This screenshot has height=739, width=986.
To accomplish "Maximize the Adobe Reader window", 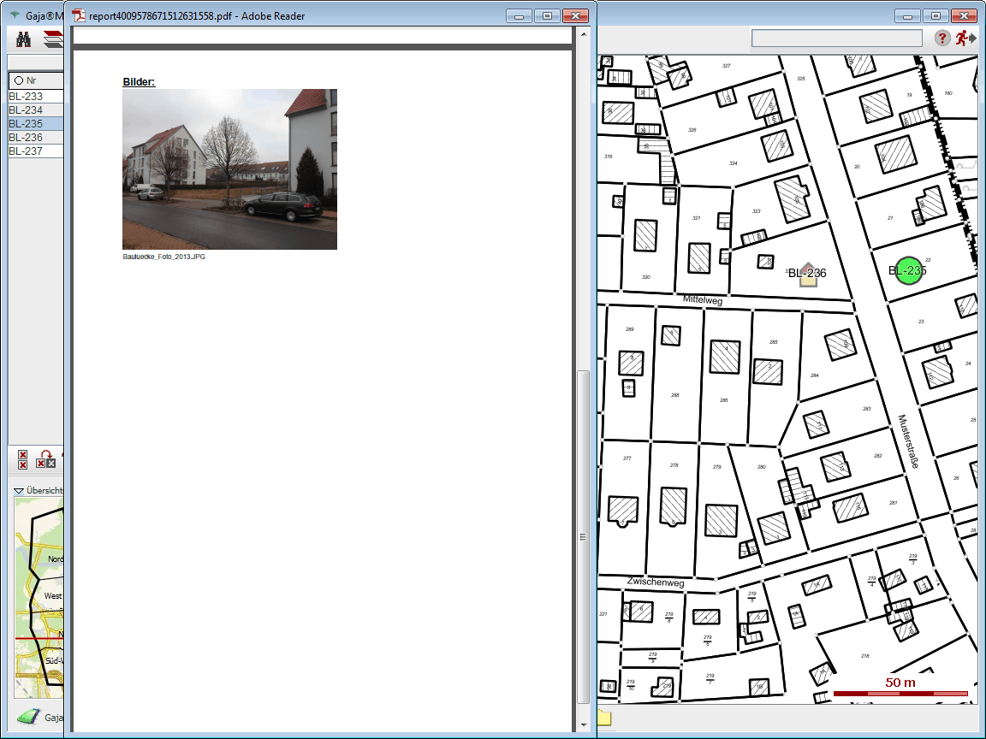I will tap(547, 15).
